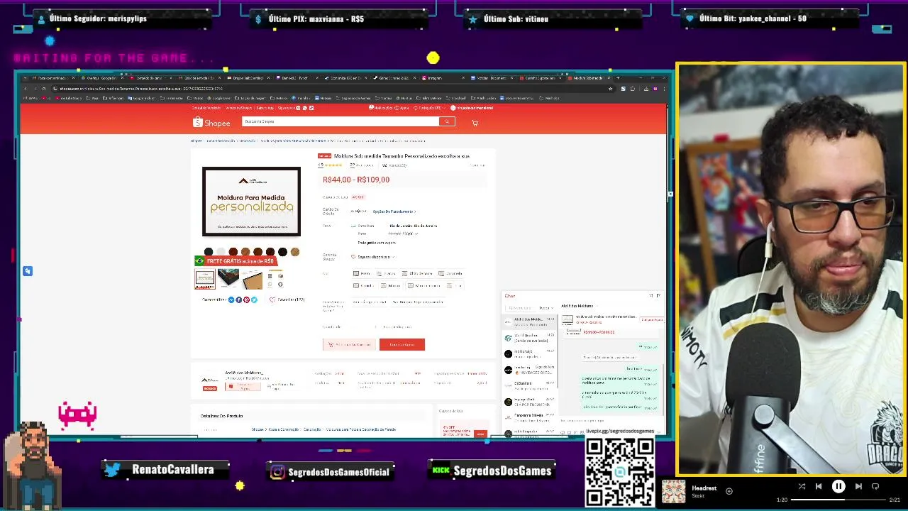Switch to the Game Changer browser tab

pos(394,77)
